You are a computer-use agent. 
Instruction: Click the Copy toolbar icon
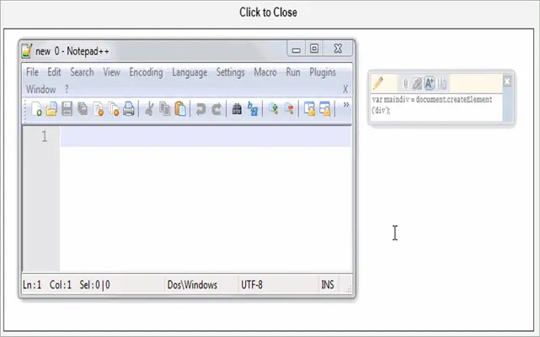(164, 109)
